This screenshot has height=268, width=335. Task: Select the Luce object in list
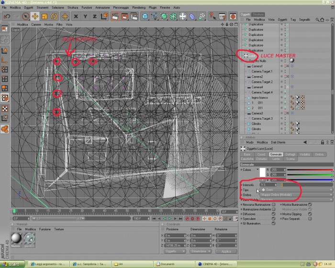(x=252, y=56)
